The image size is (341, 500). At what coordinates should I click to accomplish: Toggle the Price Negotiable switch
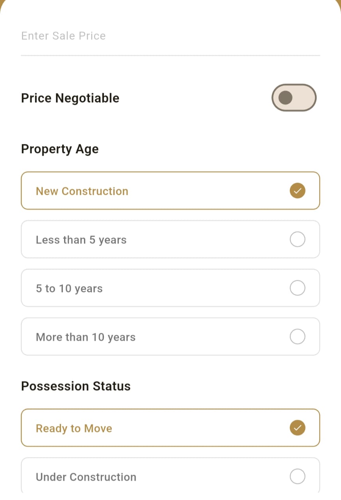tap(294, 98)
